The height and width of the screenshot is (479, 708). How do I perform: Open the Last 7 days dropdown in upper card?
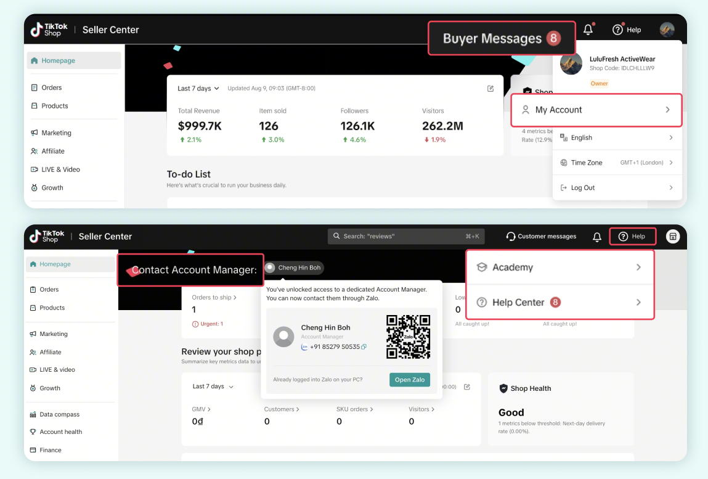[198, 88]
